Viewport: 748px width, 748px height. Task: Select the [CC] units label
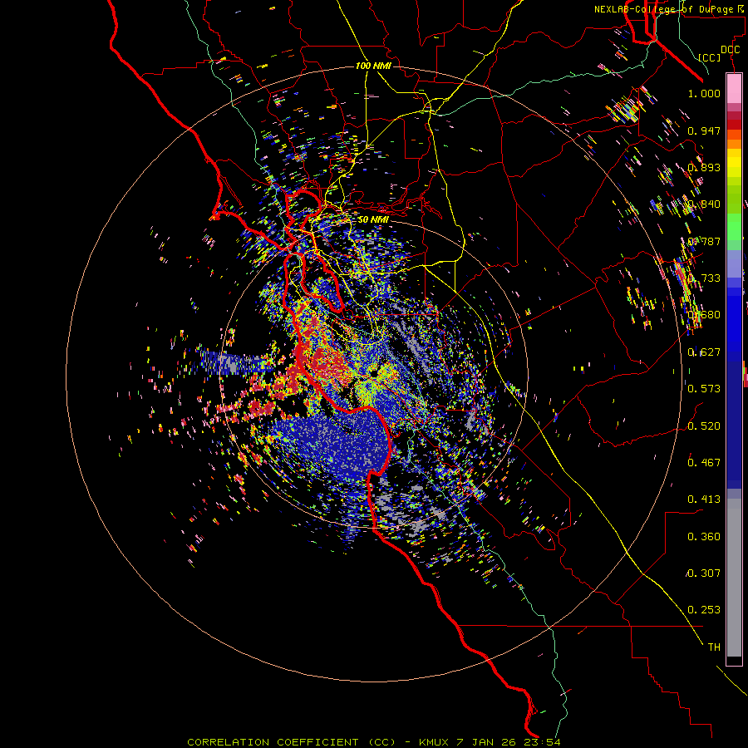point(710,57)
